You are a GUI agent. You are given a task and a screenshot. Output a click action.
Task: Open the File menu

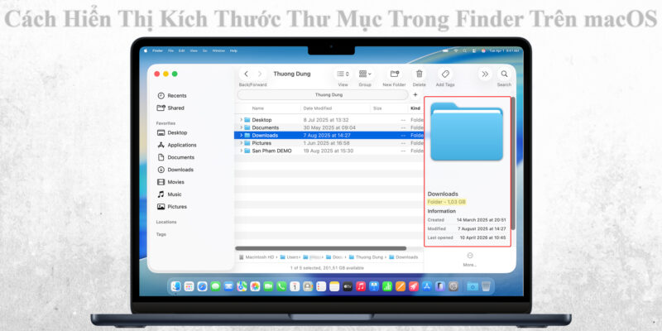(170, 50)
